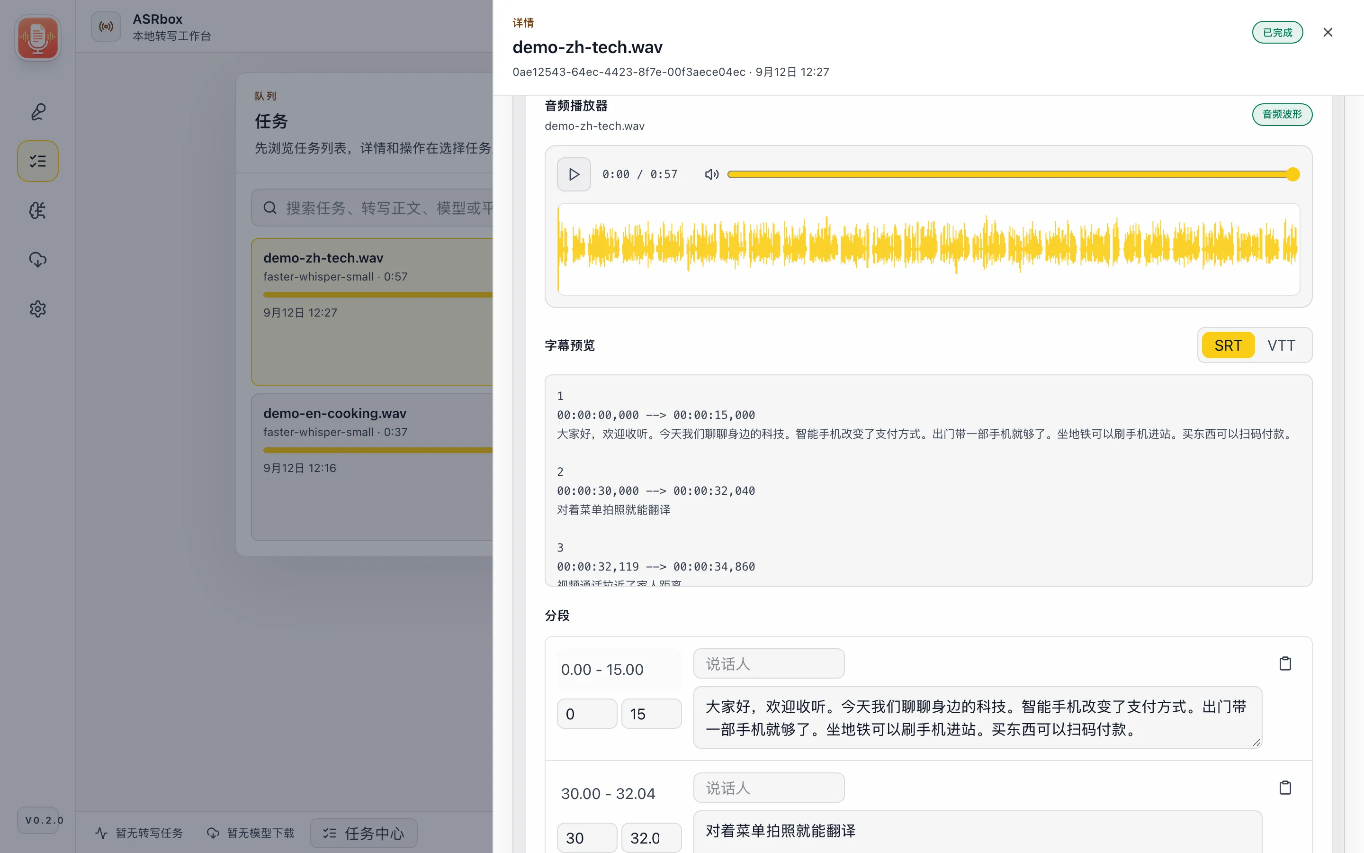Select the demo-en-cooking.wav task card
1364x853 pixels.
tap(372, 467)
